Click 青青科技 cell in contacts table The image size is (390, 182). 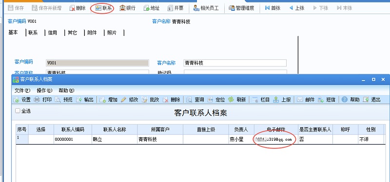click(160, 139)
